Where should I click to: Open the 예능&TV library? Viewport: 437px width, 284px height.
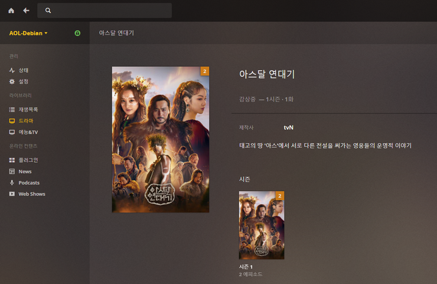click(x=28, y=132)
